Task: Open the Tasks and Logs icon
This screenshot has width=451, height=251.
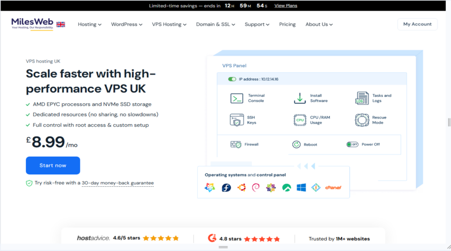Action: [362, 98]
